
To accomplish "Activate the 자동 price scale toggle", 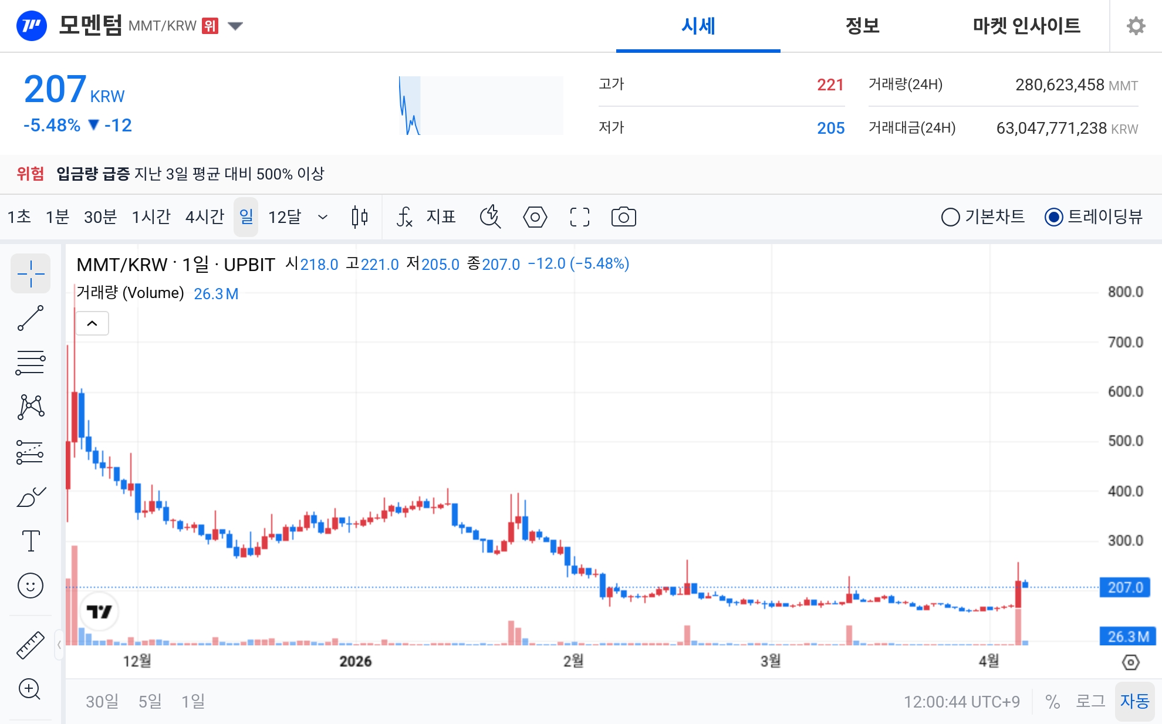I will pyautogui.click(x=1138, y=701).
